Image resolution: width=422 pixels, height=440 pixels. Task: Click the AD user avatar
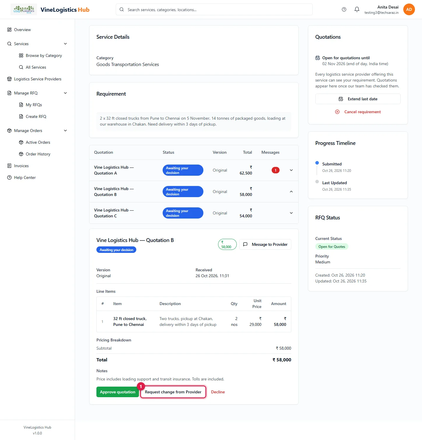point(409,9)
